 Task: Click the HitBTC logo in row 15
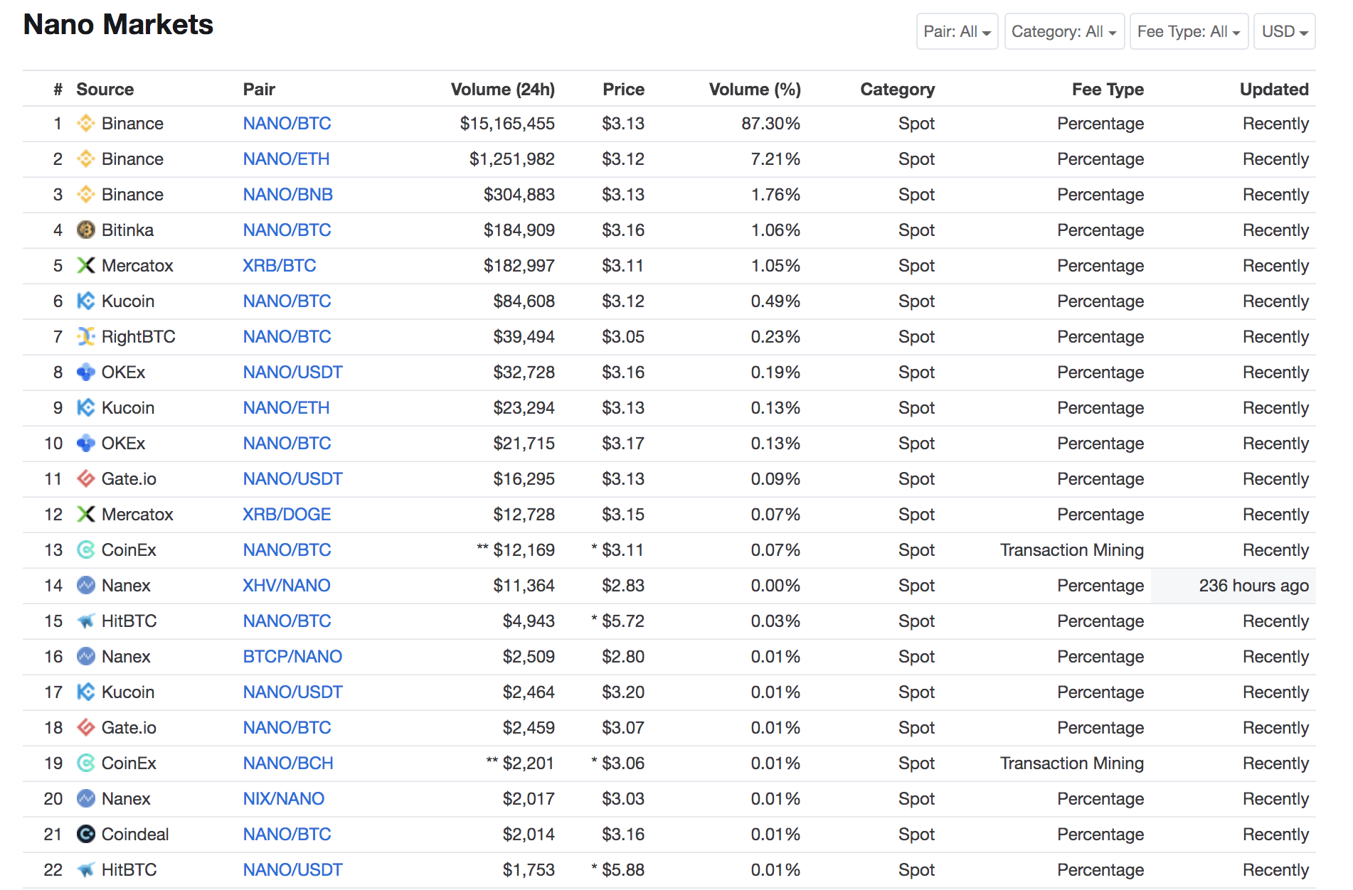86,621
